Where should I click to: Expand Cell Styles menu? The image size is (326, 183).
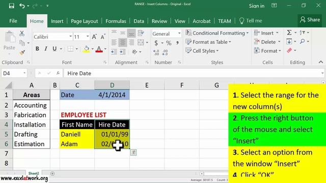[x=202, y=51]
